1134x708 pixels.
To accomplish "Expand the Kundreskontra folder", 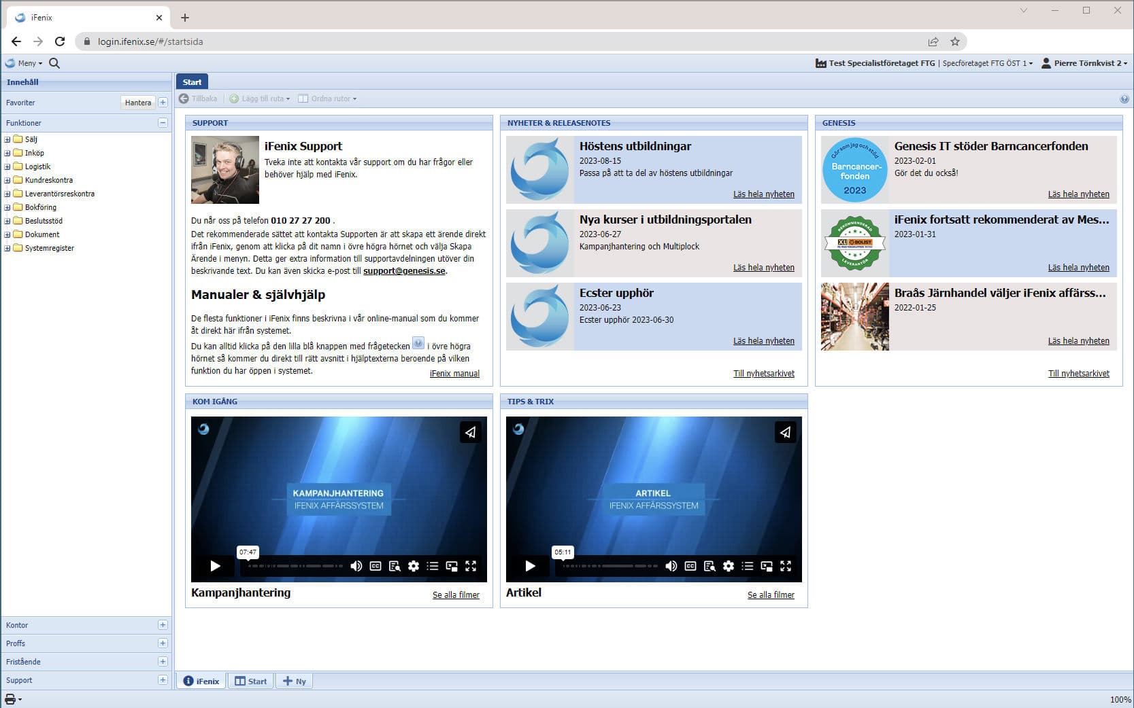I will click(7, 180).
